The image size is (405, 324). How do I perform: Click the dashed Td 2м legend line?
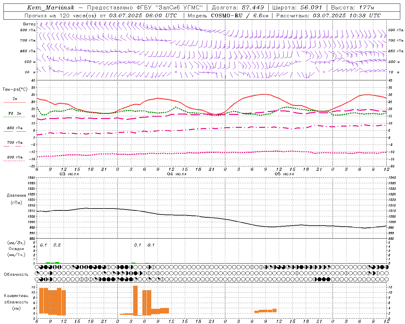coord(14,117)
